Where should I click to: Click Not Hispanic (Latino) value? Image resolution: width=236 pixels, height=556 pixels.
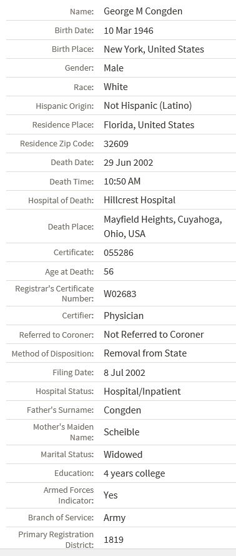[148, 106]
